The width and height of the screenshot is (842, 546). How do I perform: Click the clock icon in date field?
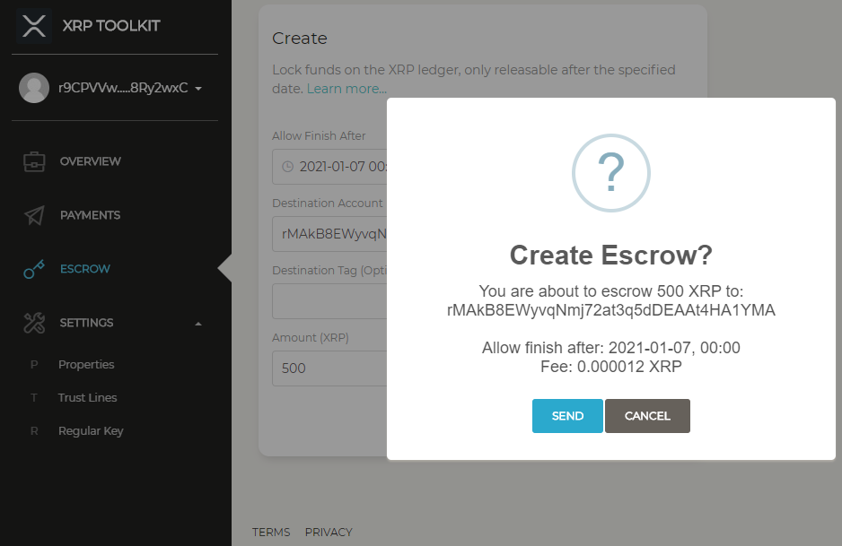(287, 167)
